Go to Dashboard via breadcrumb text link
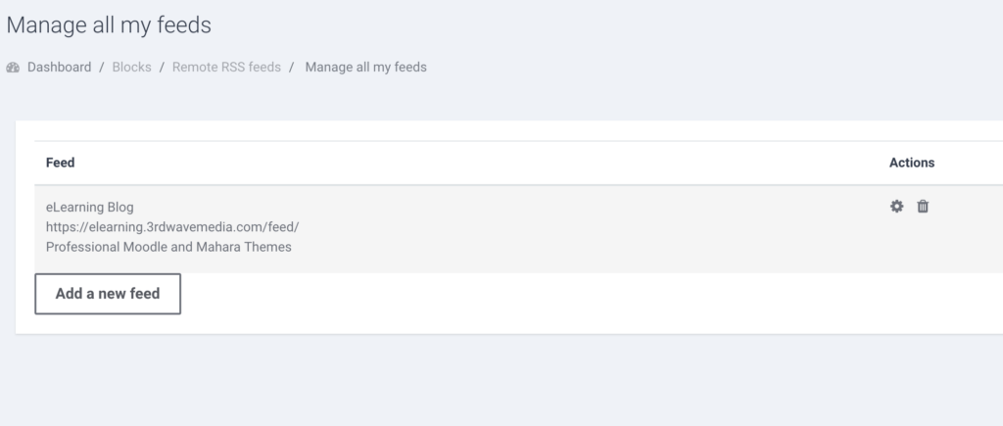This screenshot has width=1003, height=426. click(x=59, y=68)
